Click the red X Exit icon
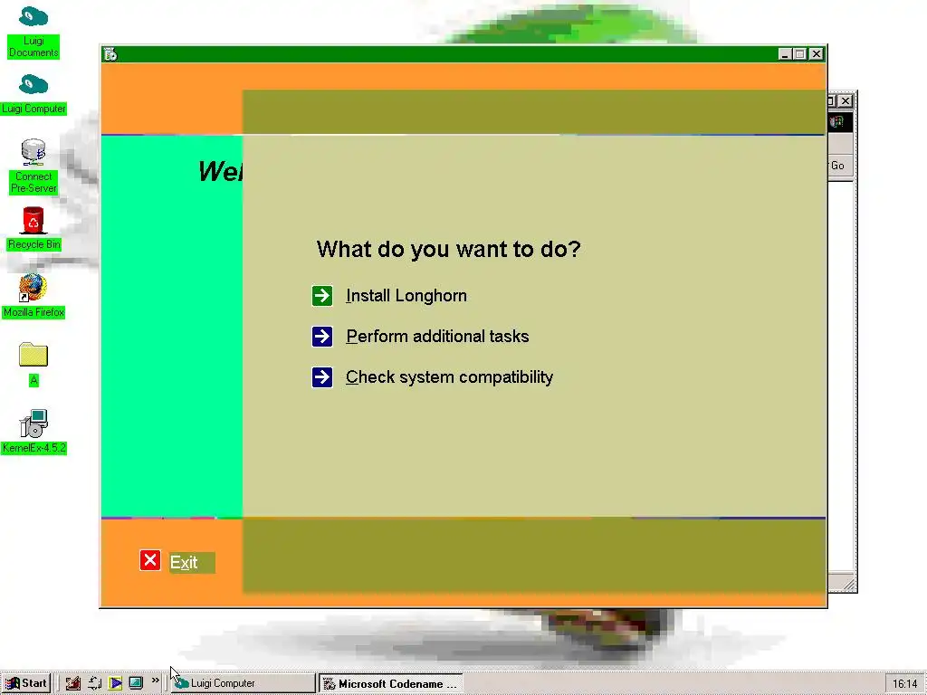Screen dimensions: 927x695 click(x=150, y=560)
